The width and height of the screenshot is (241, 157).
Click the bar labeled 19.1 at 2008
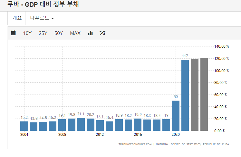[62, 125]
